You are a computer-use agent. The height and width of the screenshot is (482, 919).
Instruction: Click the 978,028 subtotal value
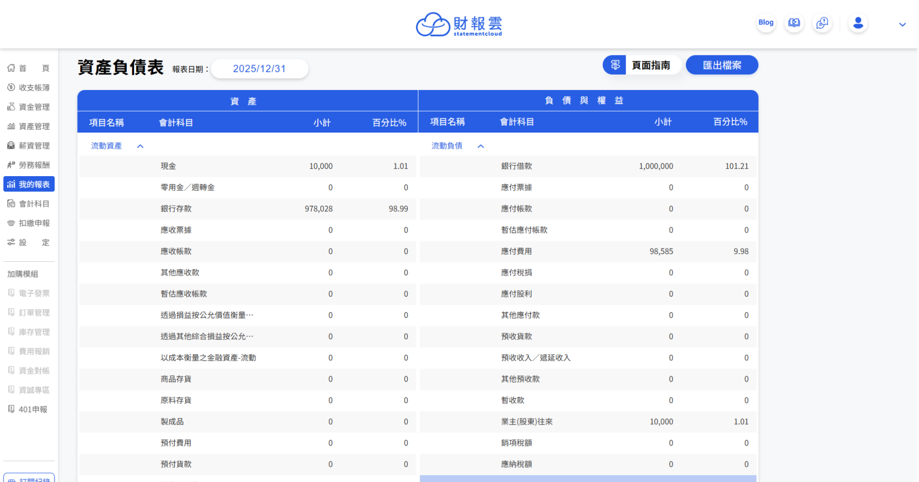[x=319, y=209]
